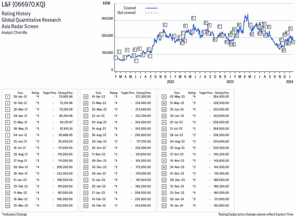Select table index box 54 beside 19-Jan-24

164,205
